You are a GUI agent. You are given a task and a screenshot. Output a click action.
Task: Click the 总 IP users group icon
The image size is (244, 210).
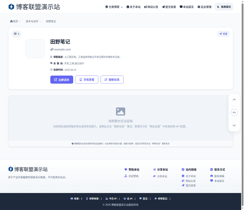(x=125, y=199)
